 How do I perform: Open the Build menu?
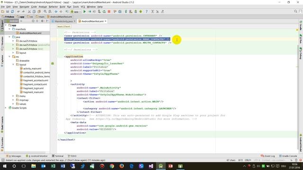click(x=62, y=7)
